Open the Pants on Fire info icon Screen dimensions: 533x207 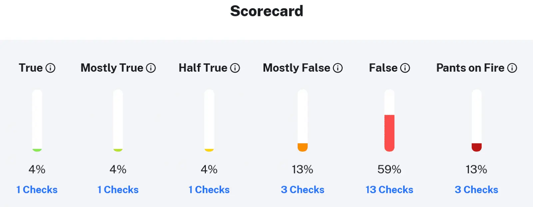click(x=512, y=68)
